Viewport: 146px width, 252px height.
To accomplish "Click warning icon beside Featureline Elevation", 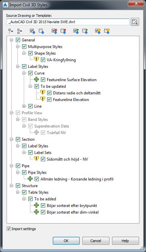I will (43, 99).
